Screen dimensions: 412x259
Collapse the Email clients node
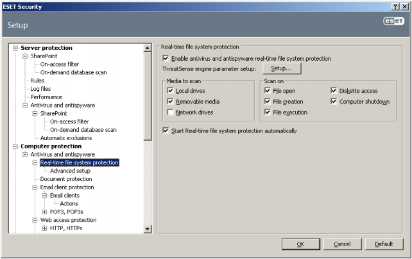tap(44, 195)
